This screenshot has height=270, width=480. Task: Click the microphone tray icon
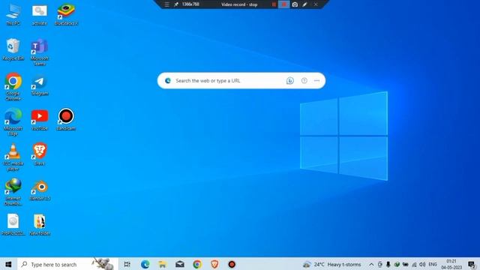[388, 265]
